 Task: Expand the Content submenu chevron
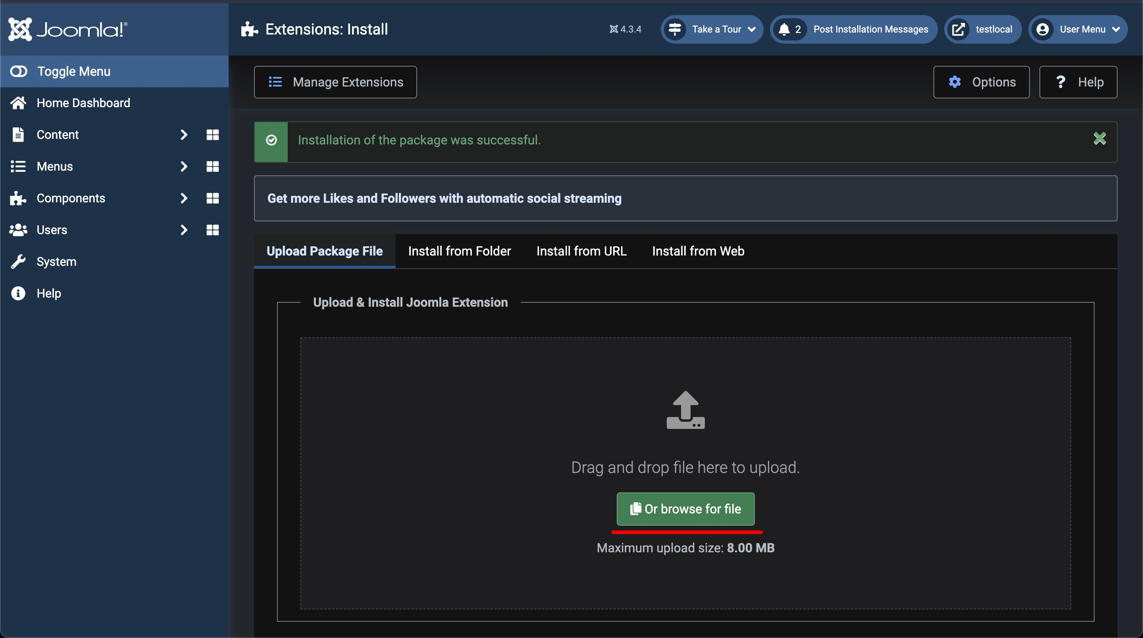pos(184,135)
